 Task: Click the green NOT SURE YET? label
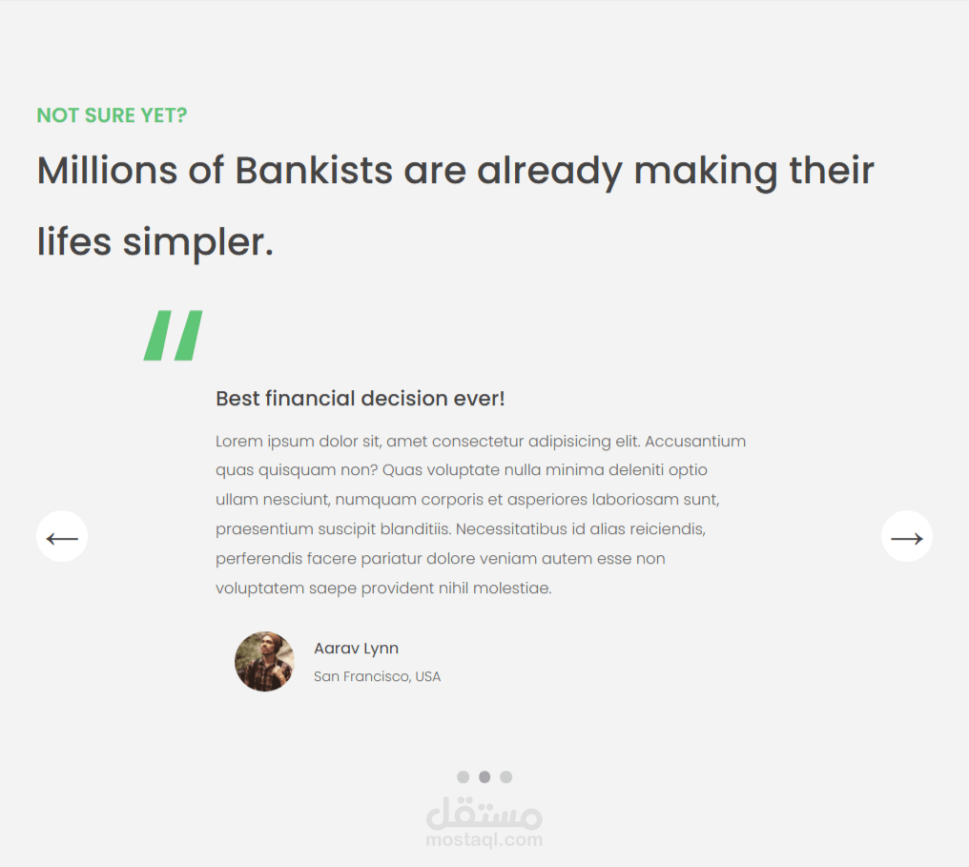point(112,115)
